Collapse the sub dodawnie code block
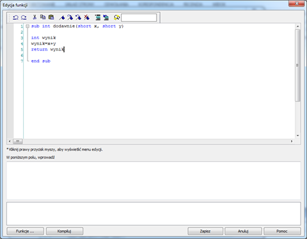 click(28, 26)
